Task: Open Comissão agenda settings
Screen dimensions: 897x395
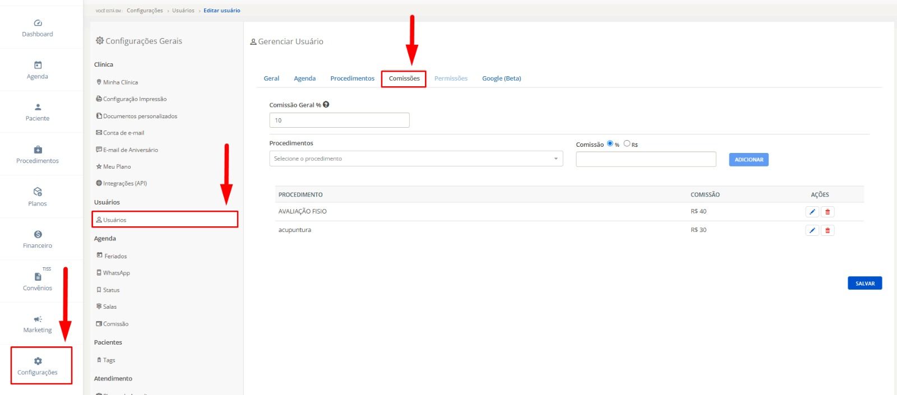Action: tap(112, 324)
